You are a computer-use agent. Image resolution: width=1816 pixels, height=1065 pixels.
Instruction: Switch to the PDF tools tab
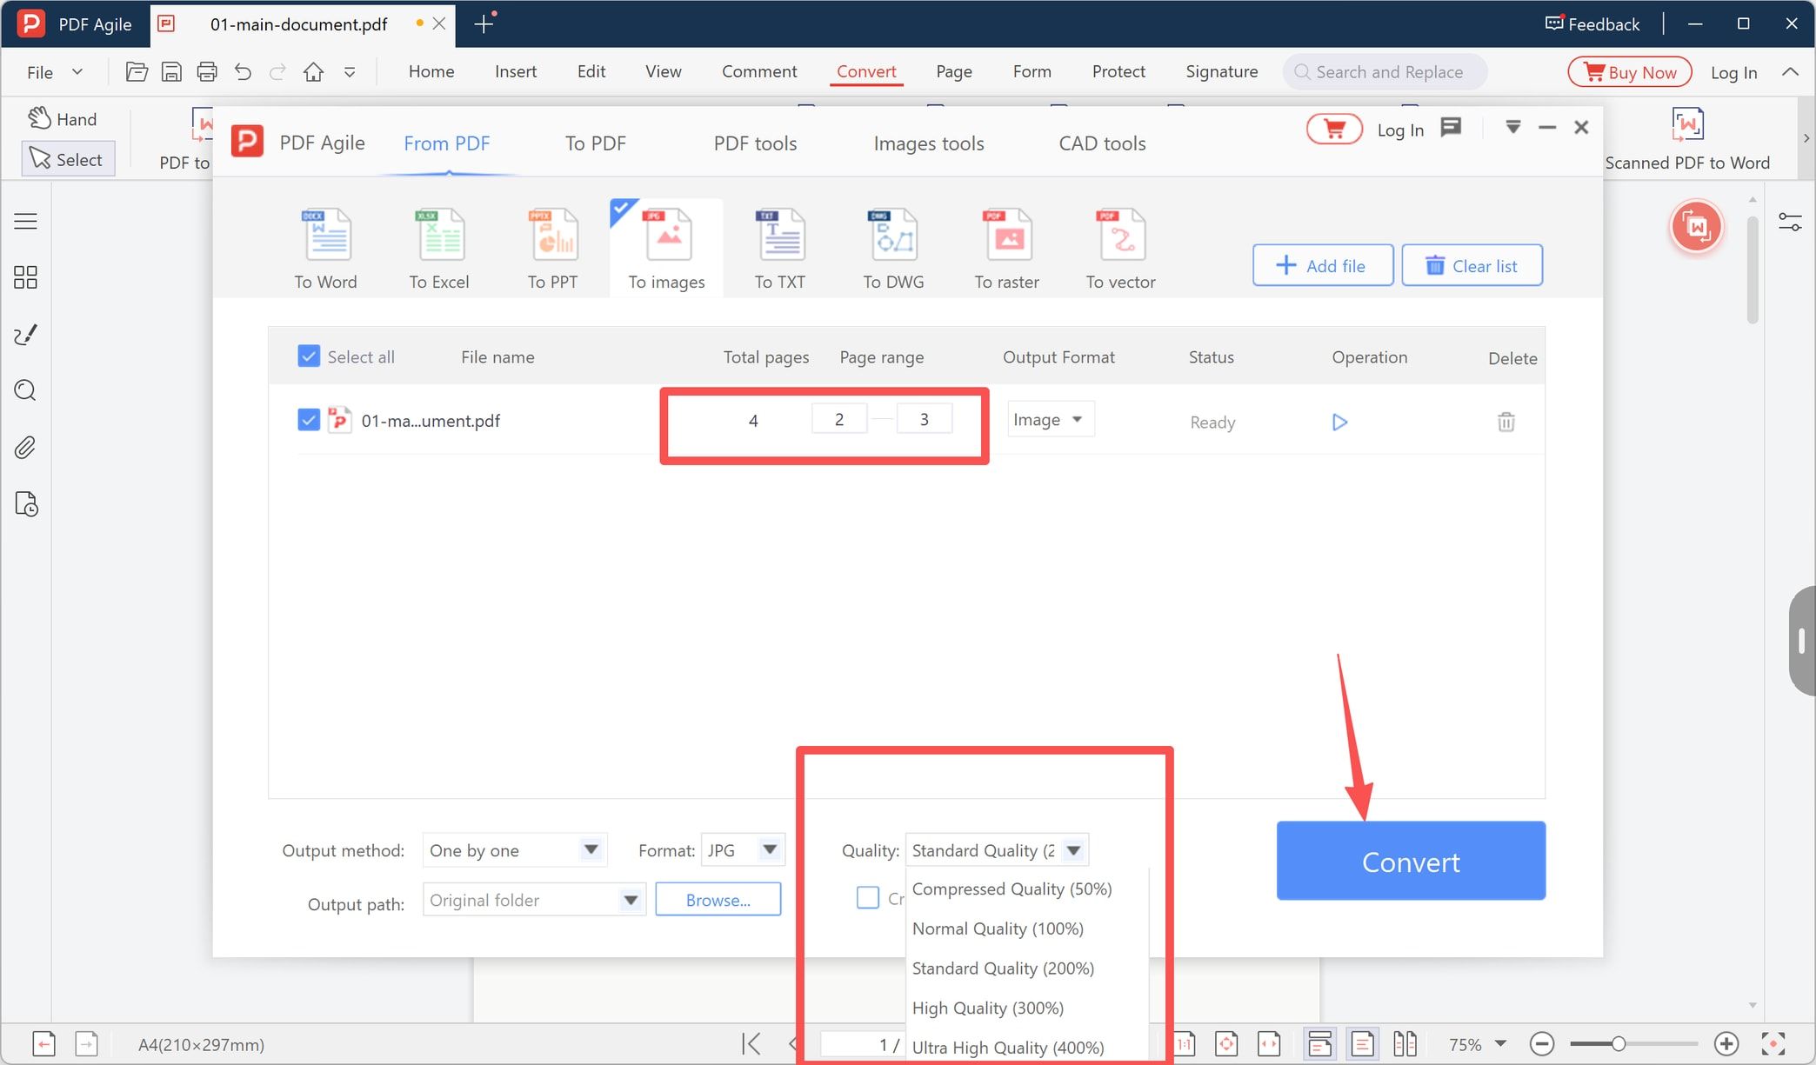[x=755, y=143]
